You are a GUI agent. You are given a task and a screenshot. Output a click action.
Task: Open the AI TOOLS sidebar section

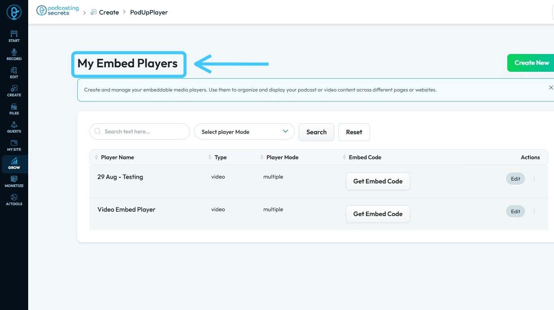pyautogui.click(x=14, y=200)
